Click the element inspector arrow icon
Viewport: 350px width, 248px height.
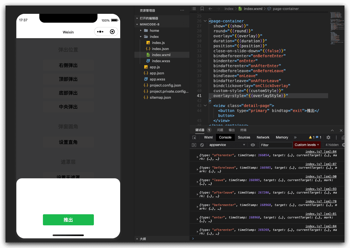coord(194,137)
